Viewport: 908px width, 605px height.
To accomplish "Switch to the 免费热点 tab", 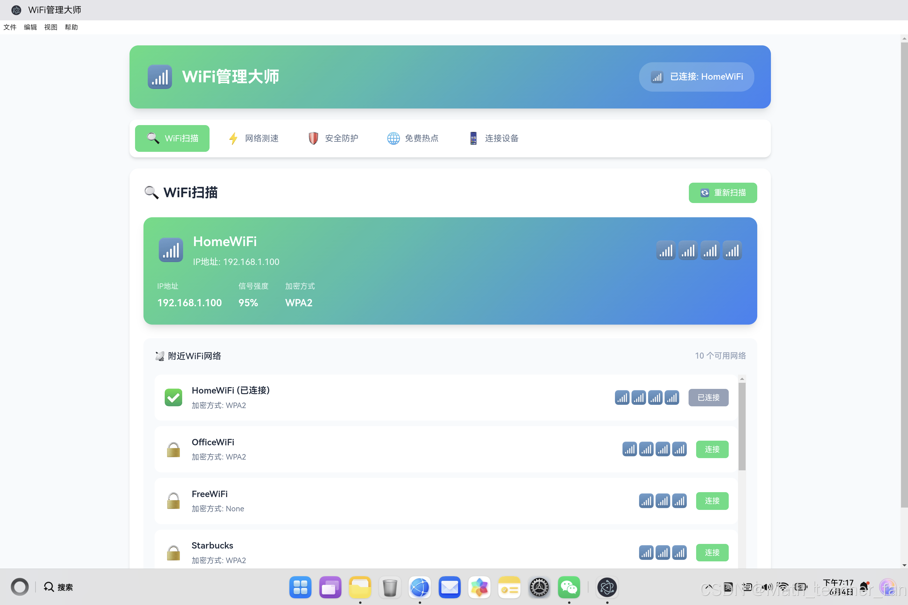I will tap(413, 138).
